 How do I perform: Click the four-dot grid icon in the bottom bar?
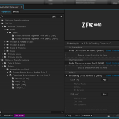click(x=113, y=115)
